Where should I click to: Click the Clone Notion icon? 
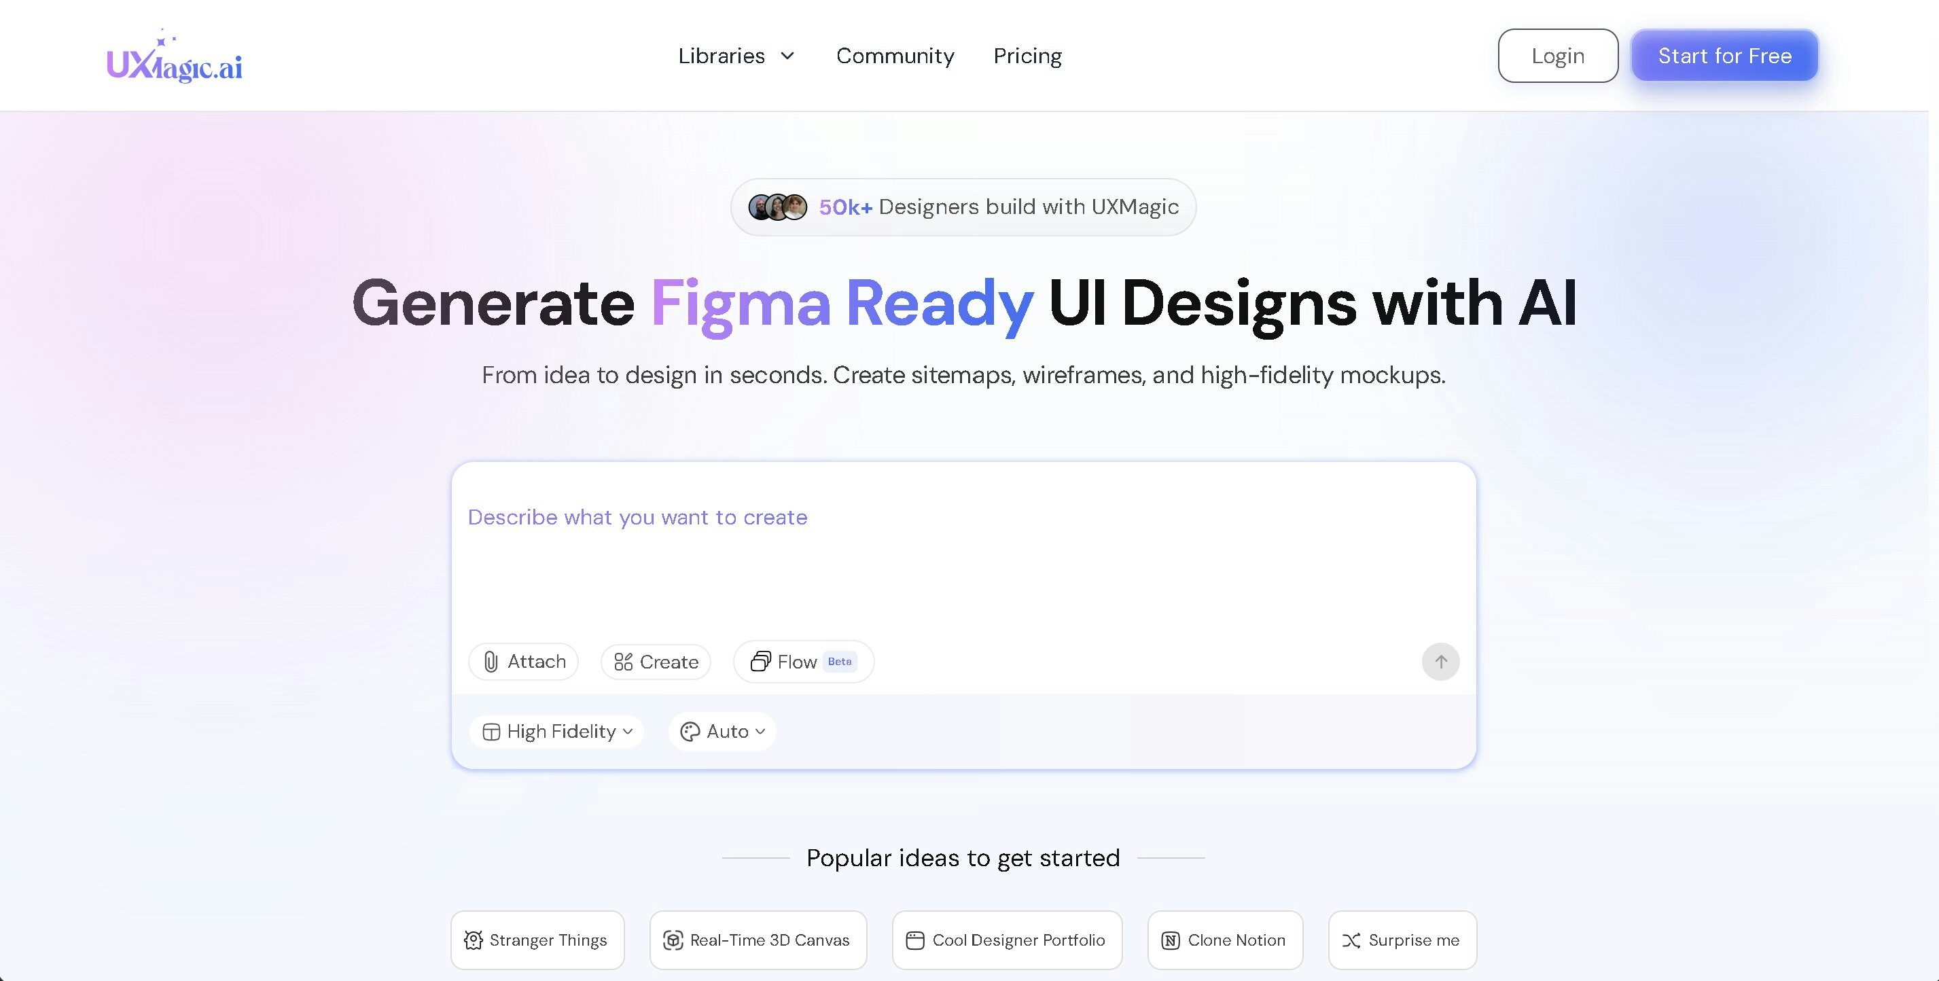[1171, 940]
